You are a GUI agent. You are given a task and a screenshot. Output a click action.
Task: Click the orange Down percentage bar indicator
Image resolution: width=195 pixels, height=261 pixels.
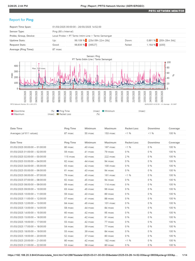point(157,41)
